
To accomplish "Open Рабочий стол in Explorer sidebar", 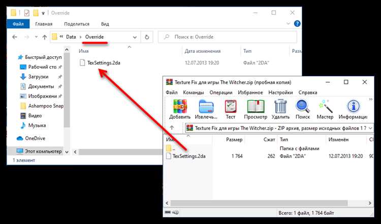I will click(x=40, y=67).
